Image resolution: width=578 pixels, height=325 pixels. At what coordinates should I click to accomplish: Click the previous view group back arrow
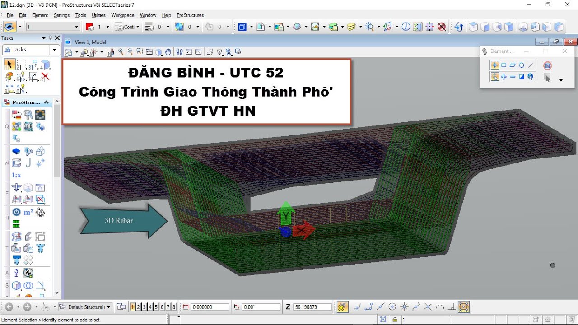[x=9, y=307]
